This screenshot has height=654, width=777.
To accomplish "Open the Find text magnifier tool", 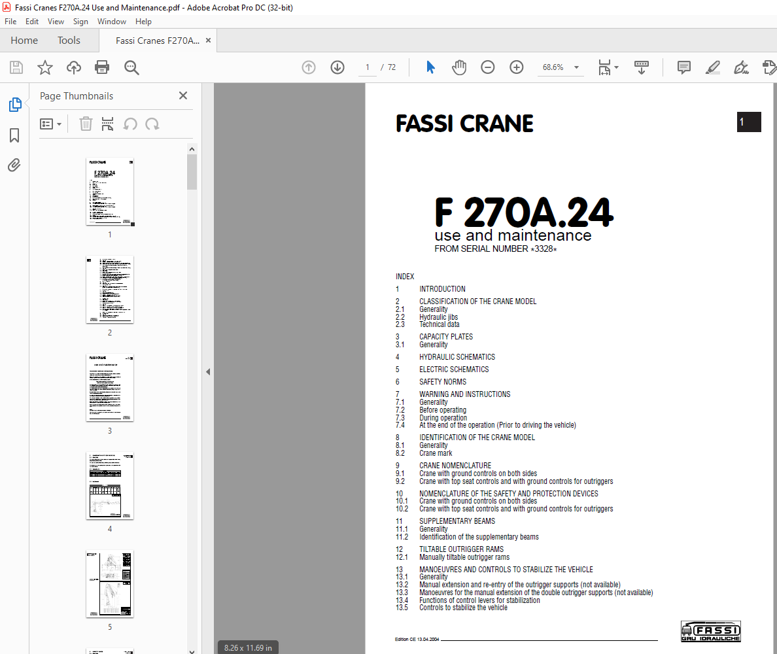I will pyautogui.click(x=131, y=67).
